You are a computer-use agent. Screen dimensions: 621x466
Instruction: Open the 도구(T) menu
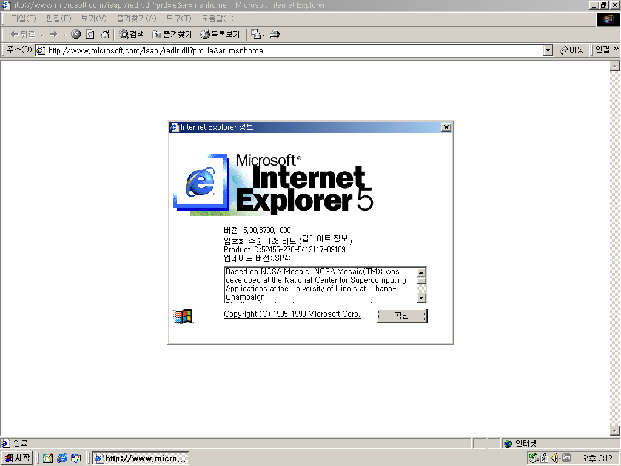point(179,18)
